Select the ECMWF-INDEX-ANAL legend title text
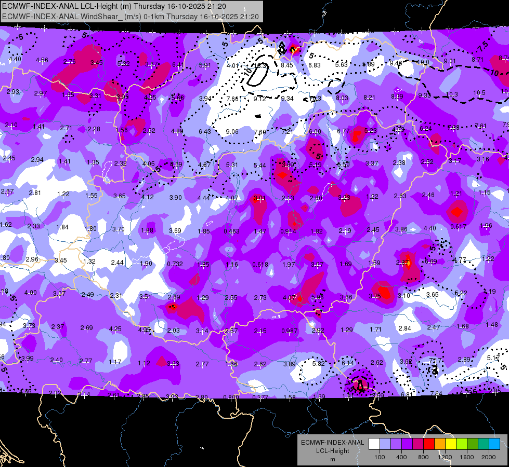 click(332, 443)
